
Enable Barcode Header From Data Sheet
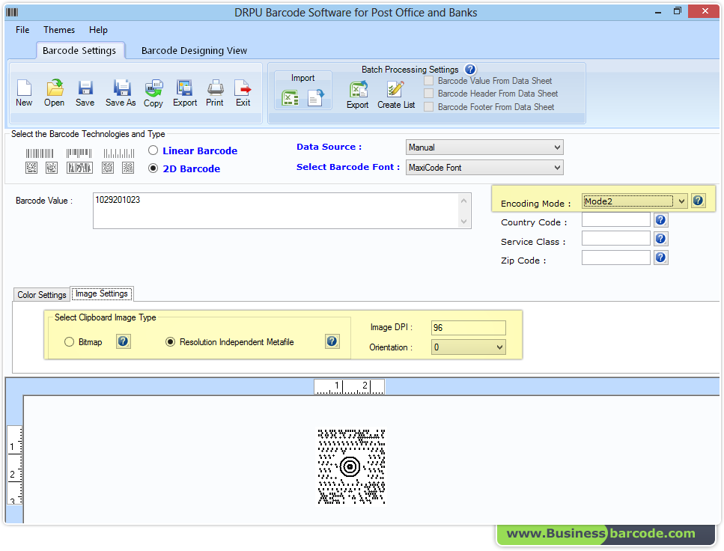(428, 94)
